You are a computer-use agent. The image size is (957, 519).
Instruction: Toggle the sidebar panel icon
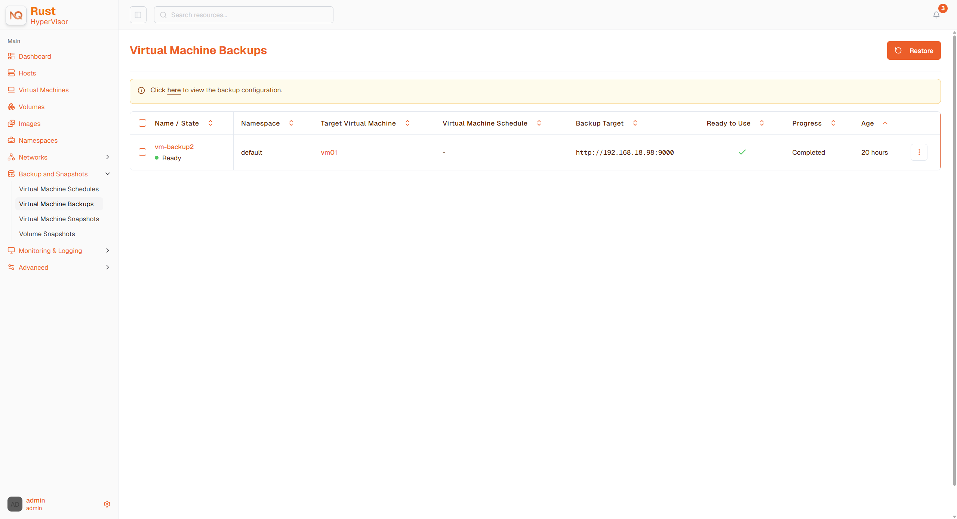click(138, 15)
